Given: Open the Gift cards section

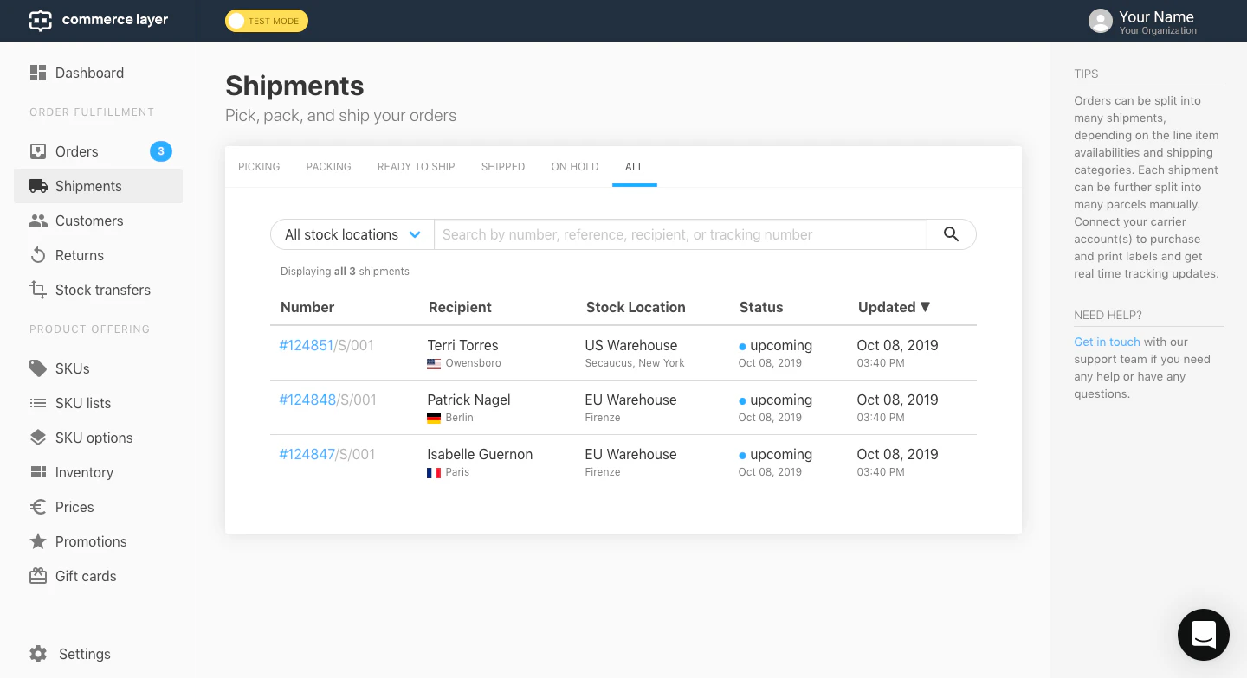Looking at the screenshot, I should coord(84,576).
